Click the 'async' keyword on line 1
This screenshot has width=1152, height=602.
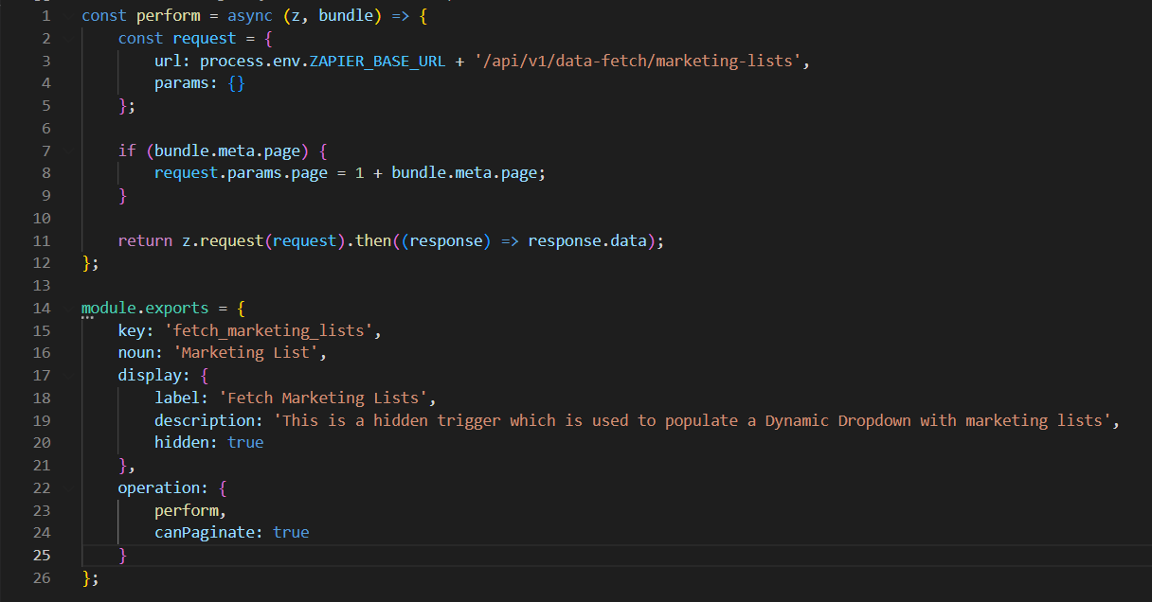tap(250, 16)
